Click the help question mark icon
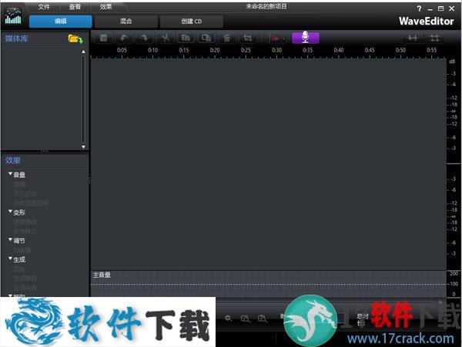The width and height of the screenshot is (462, 347). [x=419, y=8]
